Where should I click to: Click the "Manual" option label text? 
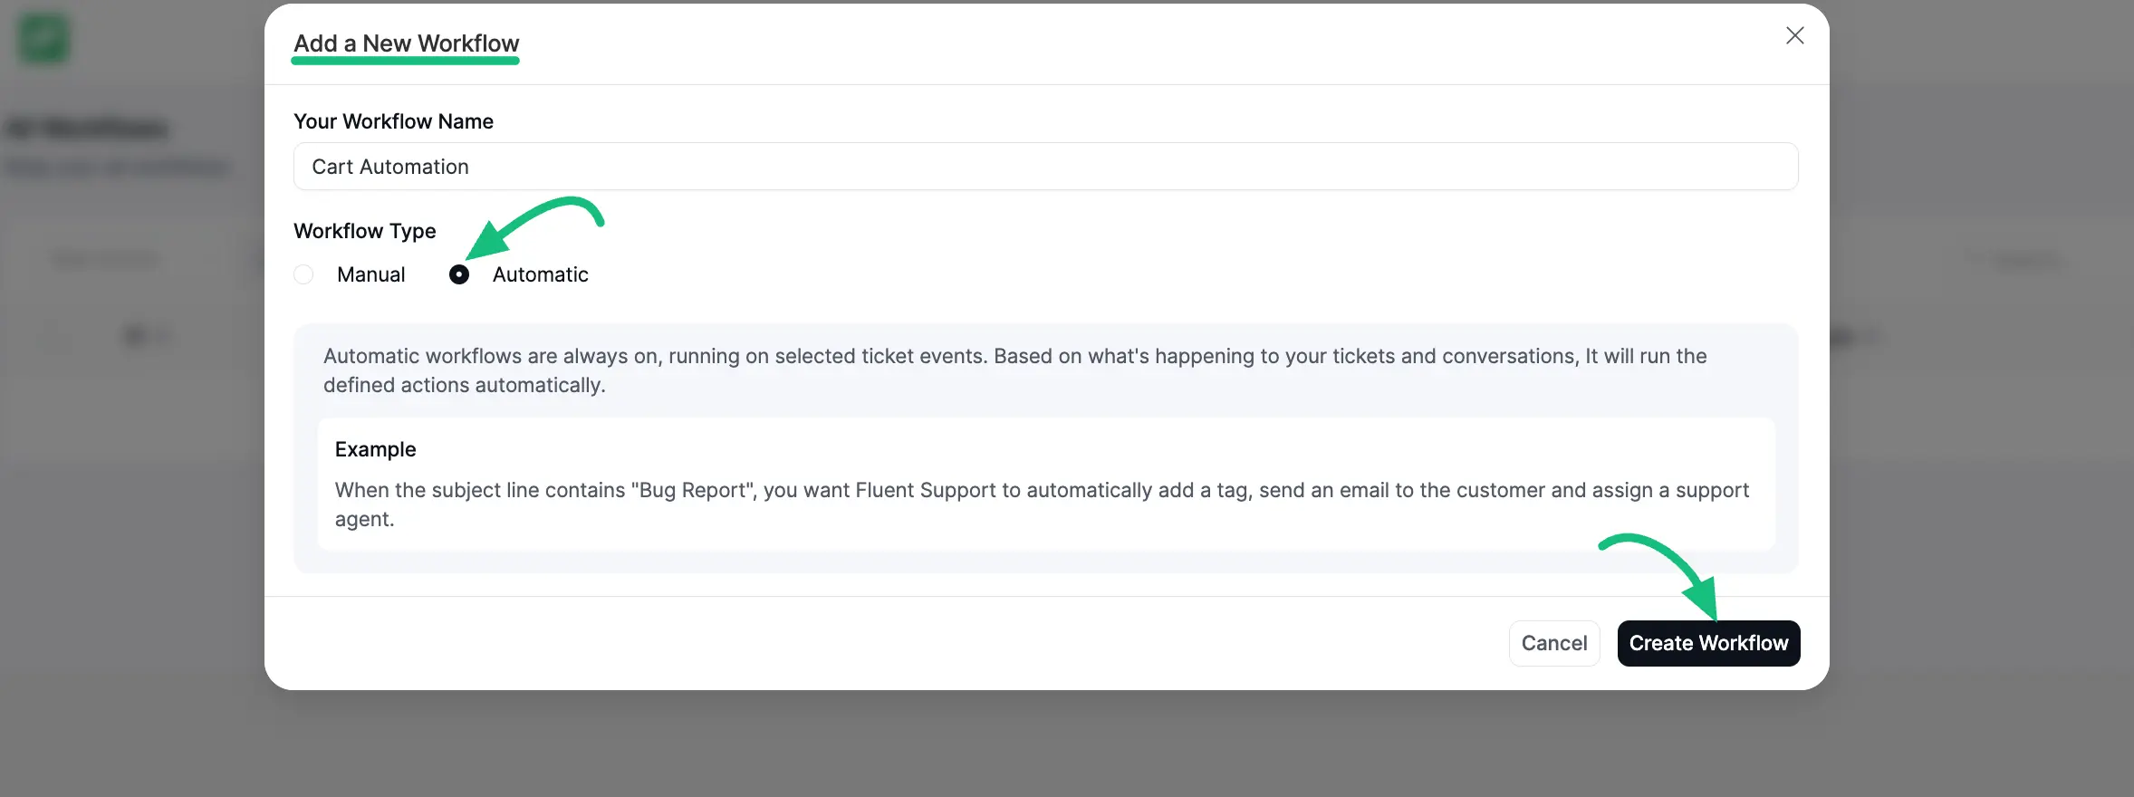pyautogui.click(x=370, y=274)
